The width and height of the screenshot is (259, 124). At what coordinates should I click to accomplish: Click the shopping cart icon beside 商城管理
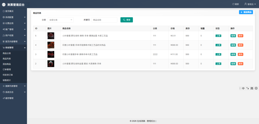click(x=4, y=48)
